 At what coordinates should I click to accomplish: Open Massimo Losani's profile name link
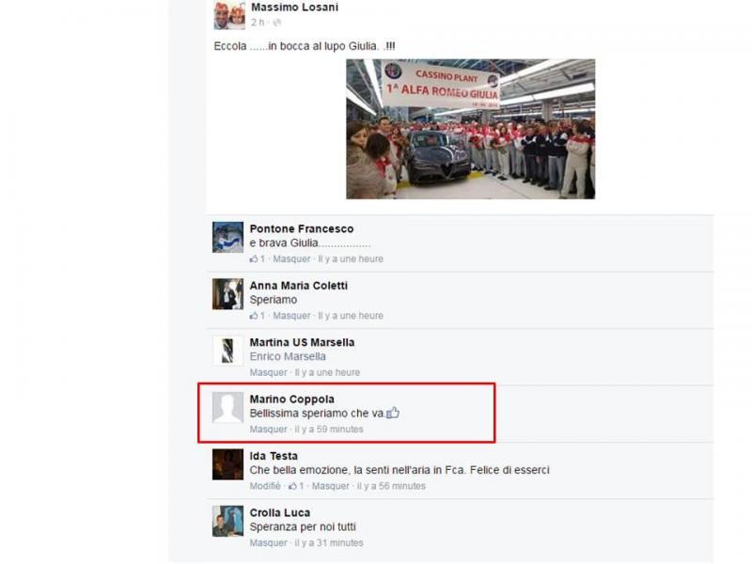coord(294,8)
